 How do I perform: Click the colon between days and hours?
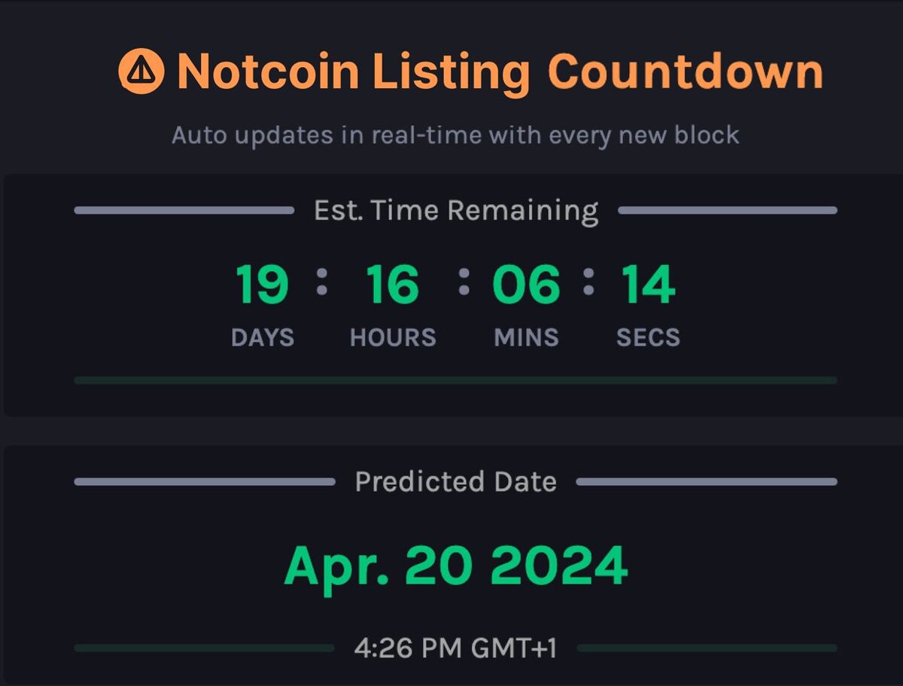click(x=322, y=282)
